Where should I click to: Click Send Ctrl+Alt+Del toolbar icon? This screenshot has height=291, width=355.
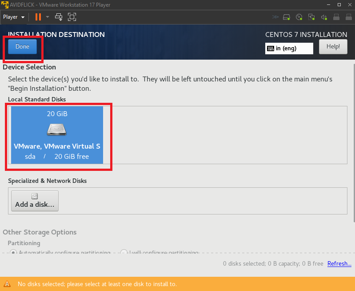59,17
